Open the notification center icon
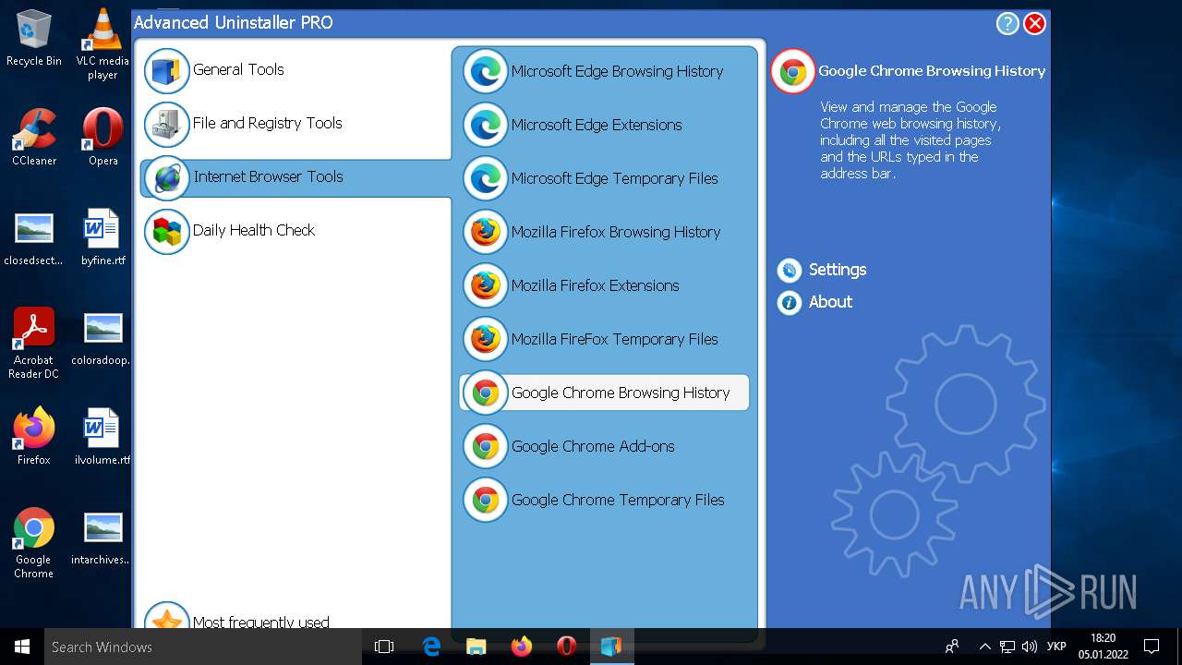This screenshot has height=665, width=1182. click(1152, 647)
